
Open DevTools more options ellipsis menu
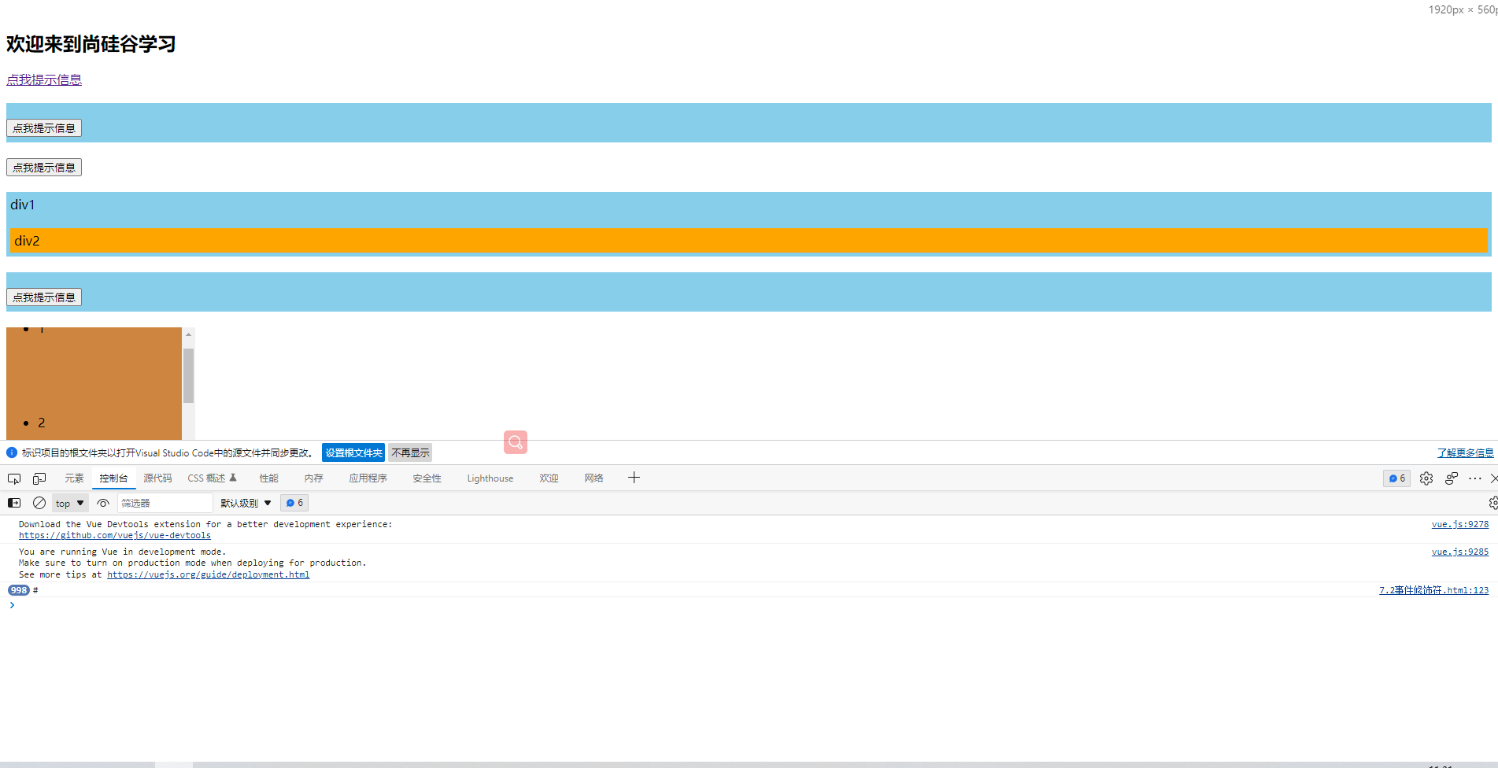click(x=1475, y=478)
